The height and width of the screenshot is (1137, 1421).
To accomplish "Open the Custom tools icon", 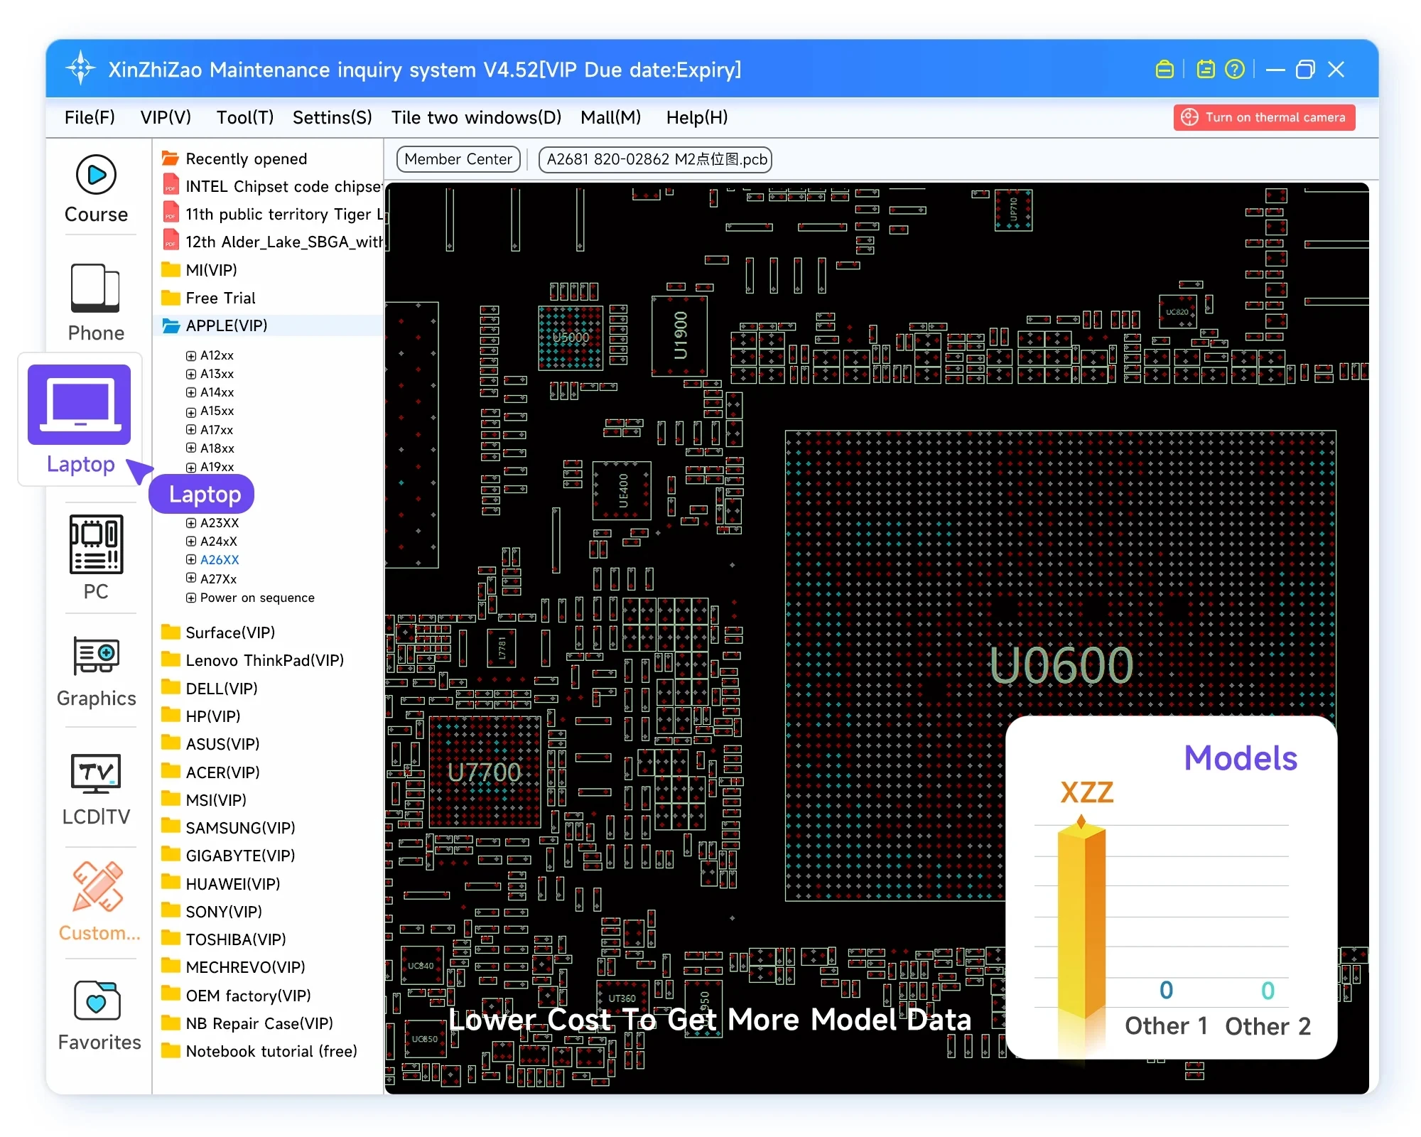I will pos(98,887).
